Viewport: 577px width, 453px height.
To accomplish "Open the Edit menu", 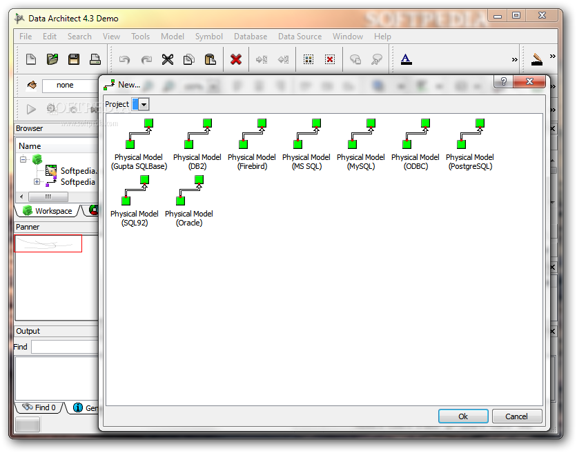I will pyautogui.click(x=50, y=37).
